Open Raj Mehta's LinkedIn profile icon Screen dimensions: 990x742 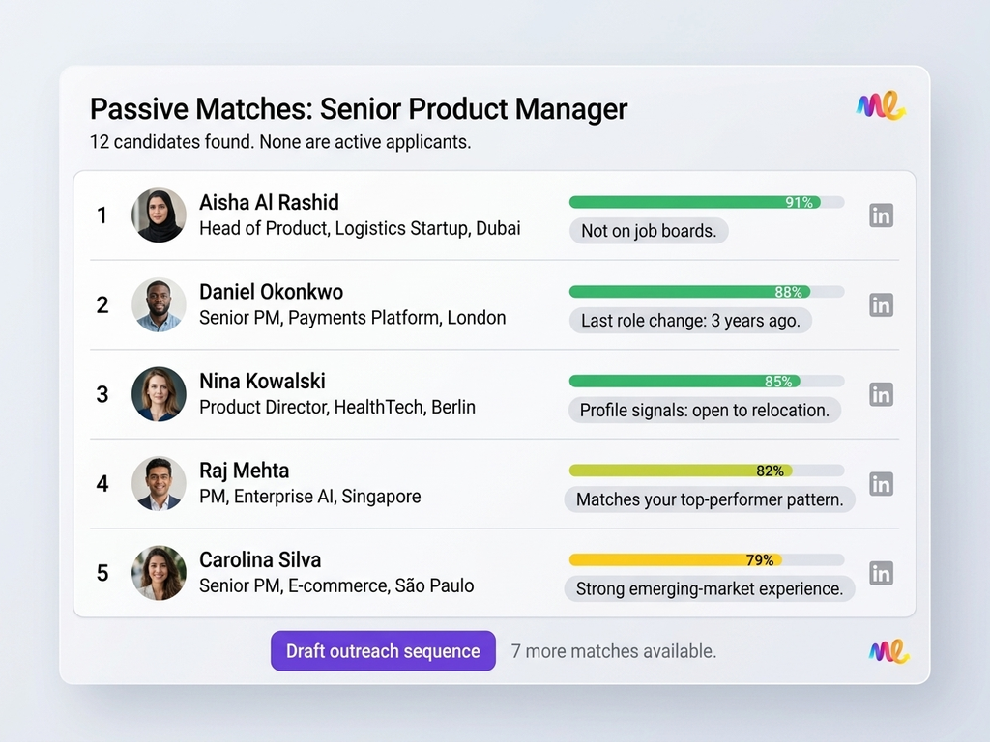click(881, 484)
